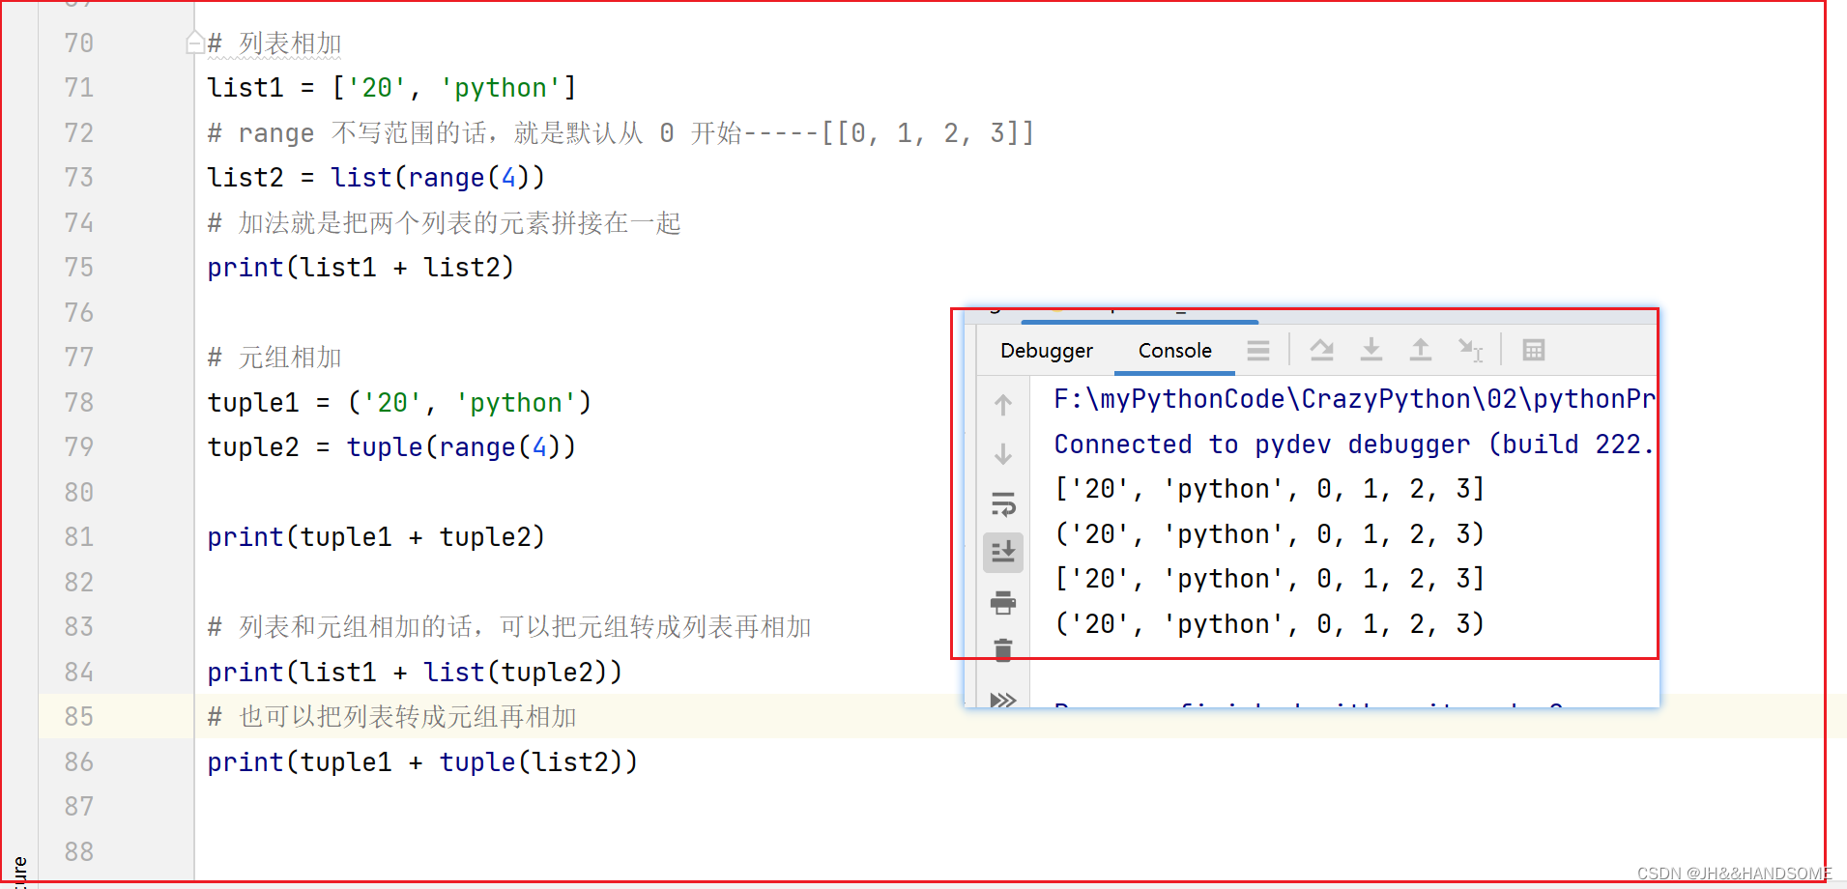
Task: Click the Step Out debugger icon
Action: (1420, 350)
